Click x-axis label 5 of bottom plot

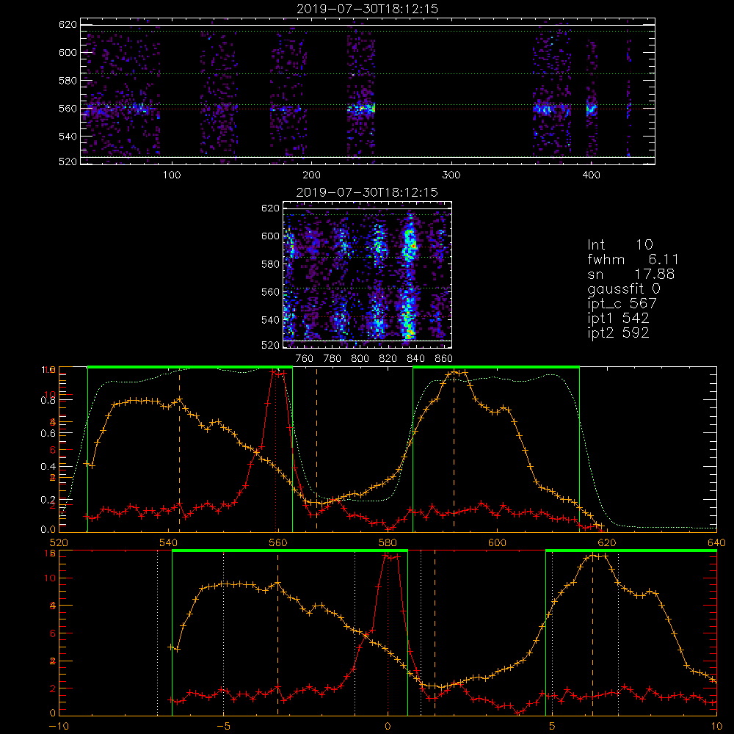552,727
